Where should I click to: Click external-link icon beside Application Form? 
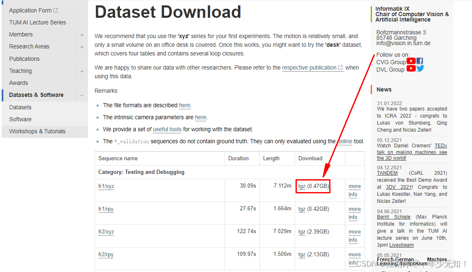click(56, 10)
